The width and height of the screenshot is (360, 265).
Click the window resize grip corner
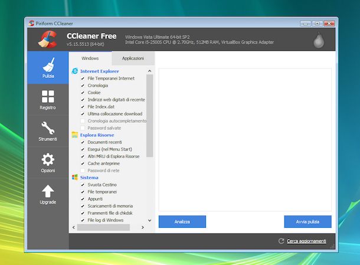332,247
